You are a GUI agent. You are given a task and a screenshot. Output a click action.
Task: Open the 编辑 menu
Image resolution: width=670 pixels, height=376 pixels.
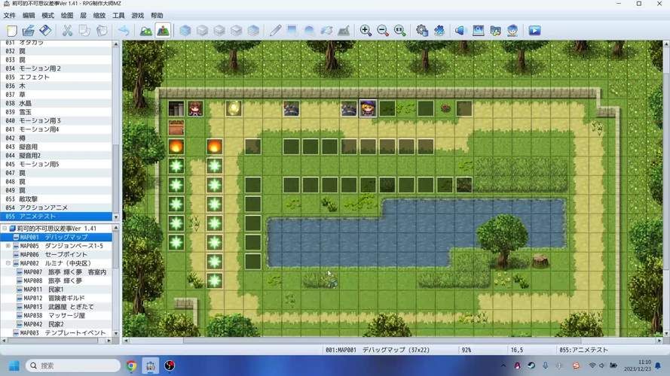click(x=29, y=15)
